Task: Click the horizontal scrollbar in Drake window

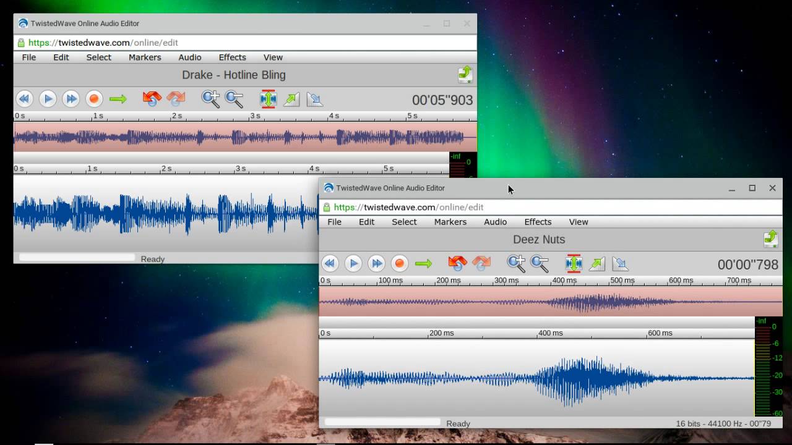Action: coord(77,257)
